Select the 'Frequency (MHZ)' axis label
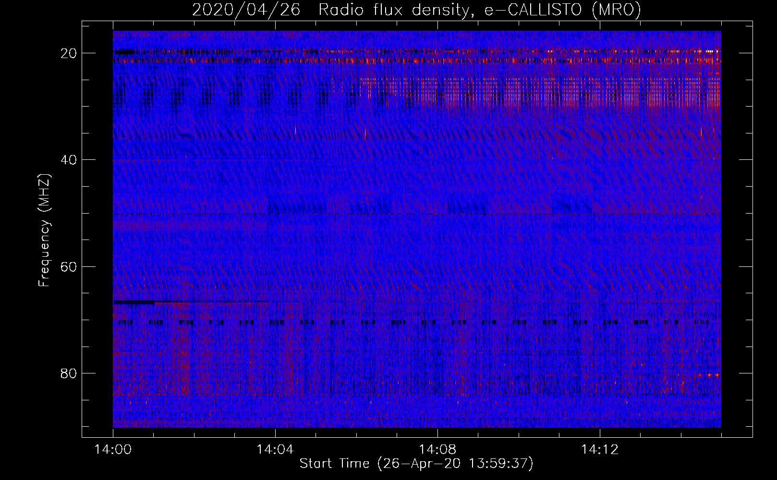The height and width of the screenshot is (480, 777). tap(44, 230)
